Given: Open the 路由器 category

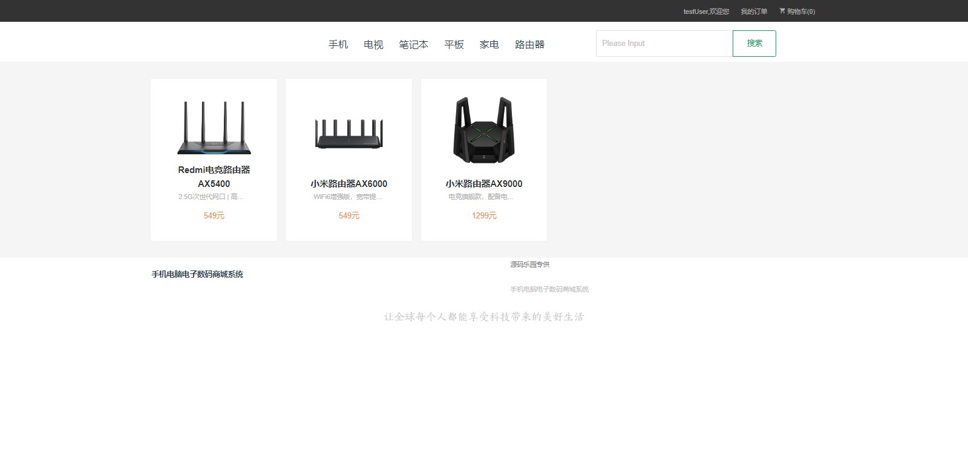Looking at the screenshot, I should pyautogui.click(x=530, y=45).
